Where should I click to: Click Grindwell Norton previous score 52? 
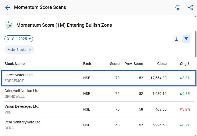pyautogui.click(x=141, y=94)
